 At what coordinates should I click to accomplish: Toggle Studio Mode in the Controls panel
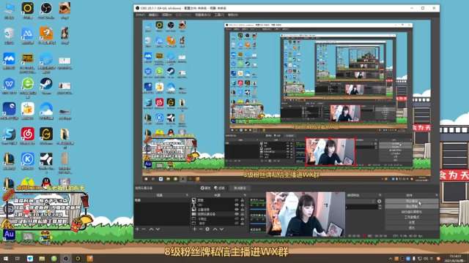tap(412, 217)
